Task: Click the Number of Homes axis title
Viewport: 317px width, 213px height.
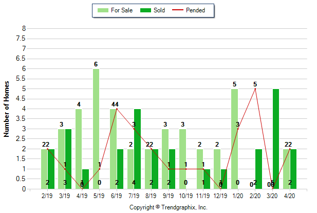Action: (7, 109)
